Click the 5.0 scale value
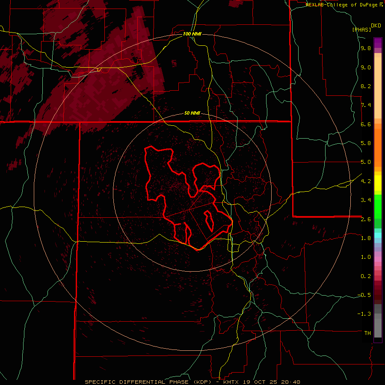Screen dimensions: 385x385 (x=366, y=162)
